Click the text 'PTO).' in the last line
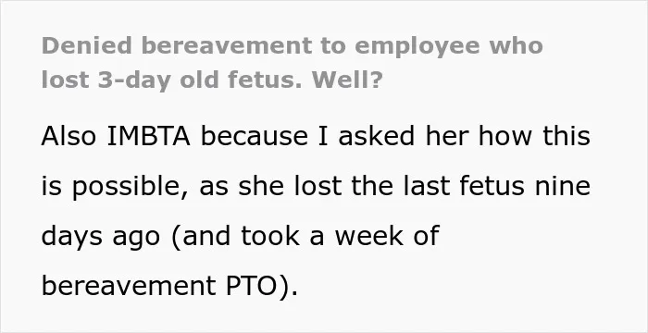Screen dimensions: 648x333 pos(262,287)
